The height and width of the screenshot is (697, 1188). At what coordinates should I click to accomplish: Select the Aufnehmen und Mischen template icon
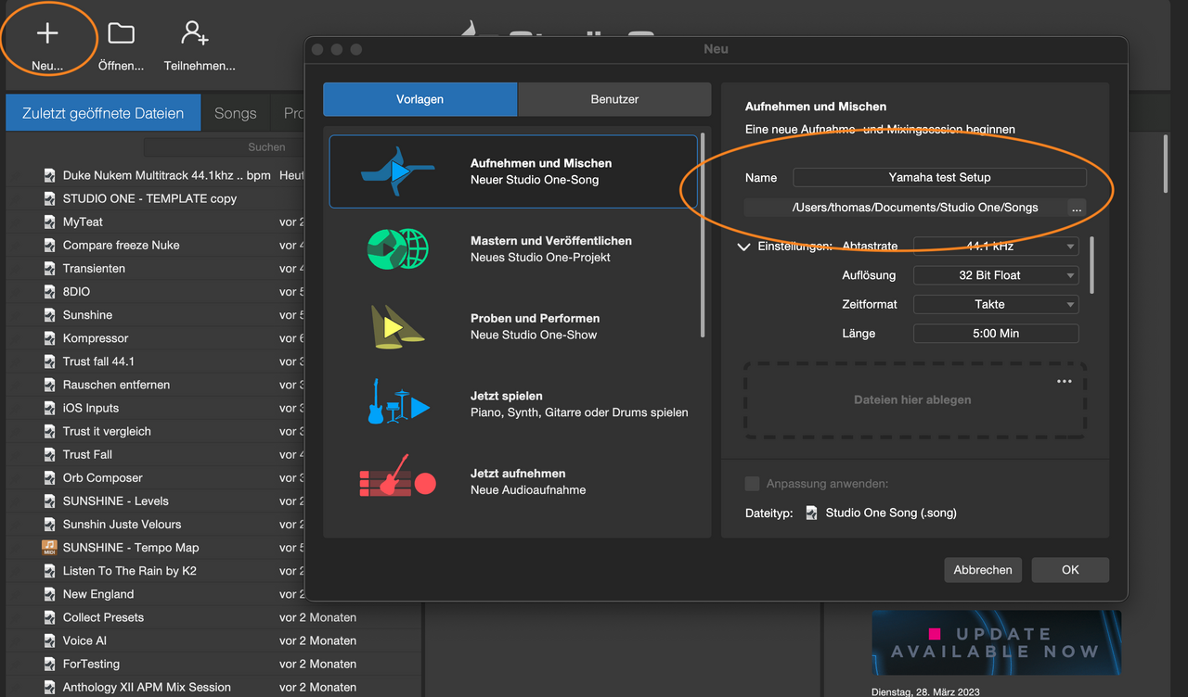click(x=398, y=171)
